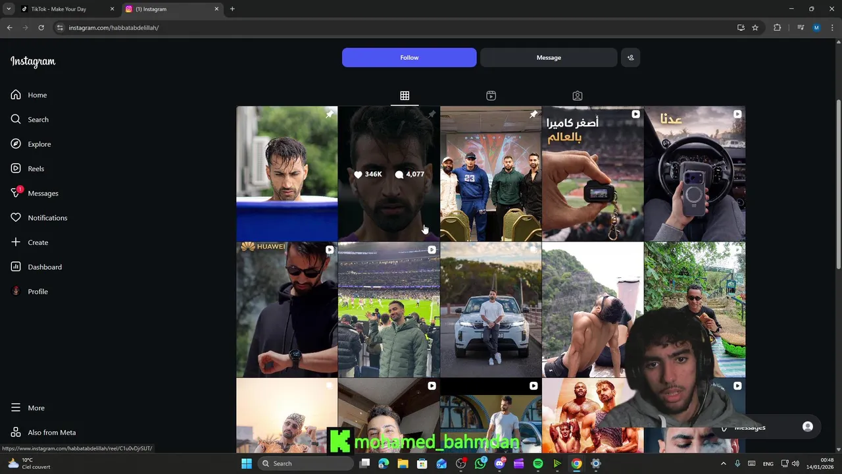Open the More hamburger menu
The height and width of the screenshot is (474, 842).
(x=28, y=408)
